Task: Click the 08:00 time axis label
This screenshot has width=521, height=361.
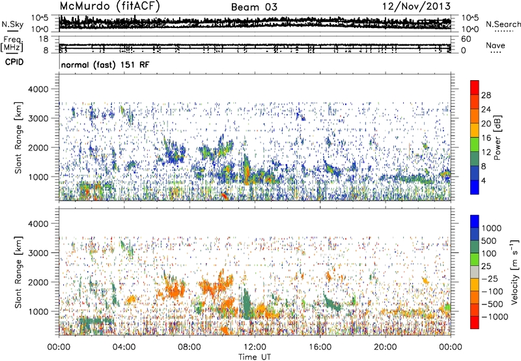Action: (x=190, y=347)
